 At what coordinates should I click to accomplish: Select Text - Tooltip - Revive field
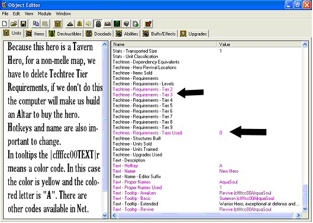pyautogui.click(x=207, y=209)
